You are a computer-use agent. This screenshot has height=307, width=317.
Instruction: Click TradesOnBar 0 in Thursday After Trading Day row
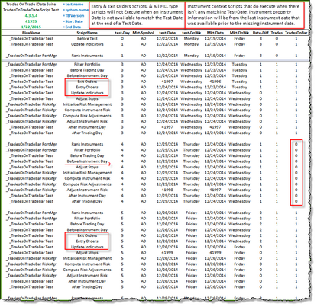click(296, 201)
